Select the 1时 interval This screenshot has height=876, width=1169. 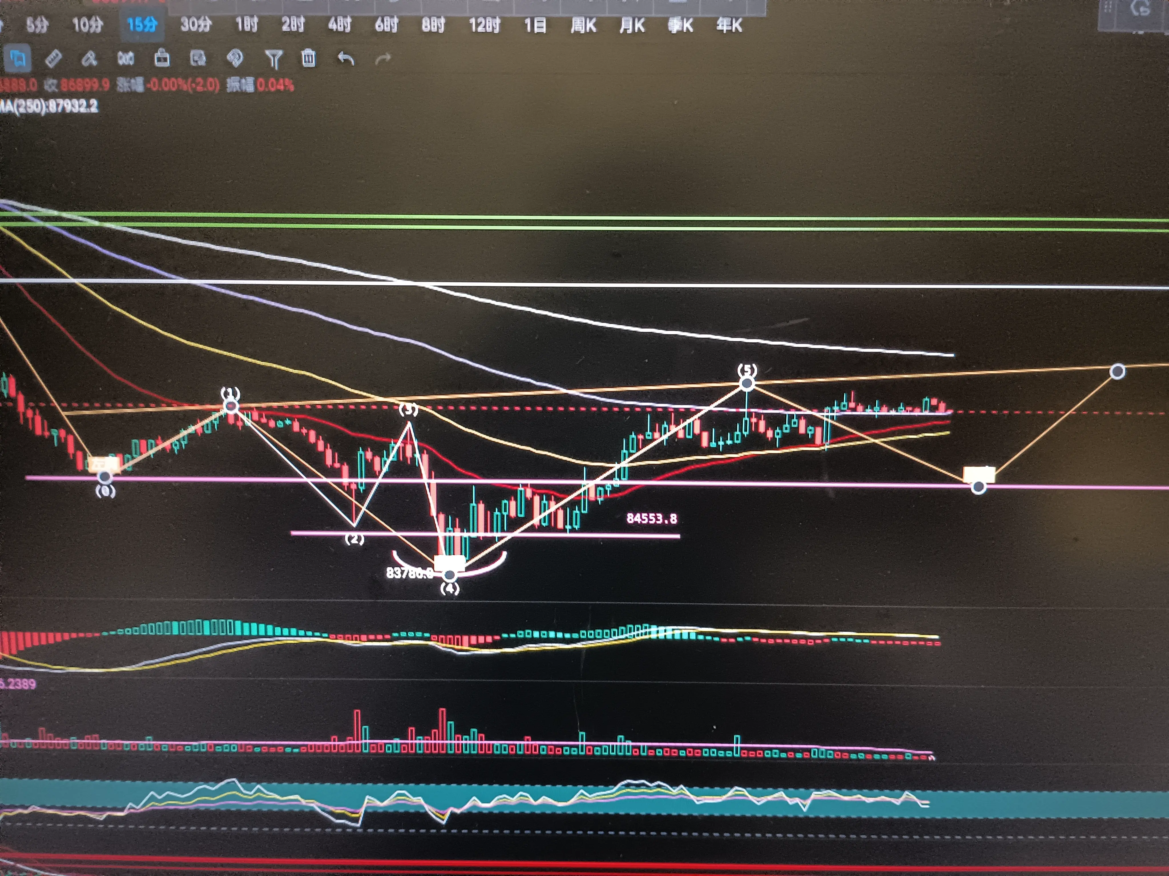[246, 24]
